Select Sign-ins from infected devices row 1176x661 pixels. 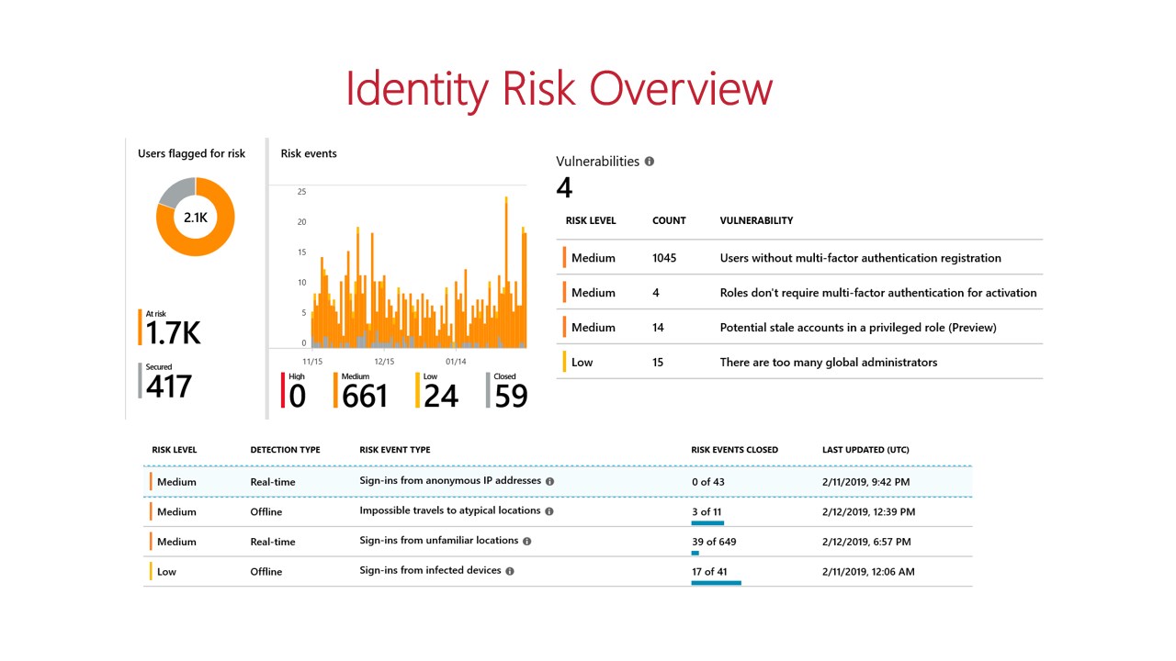pos(558,571)
